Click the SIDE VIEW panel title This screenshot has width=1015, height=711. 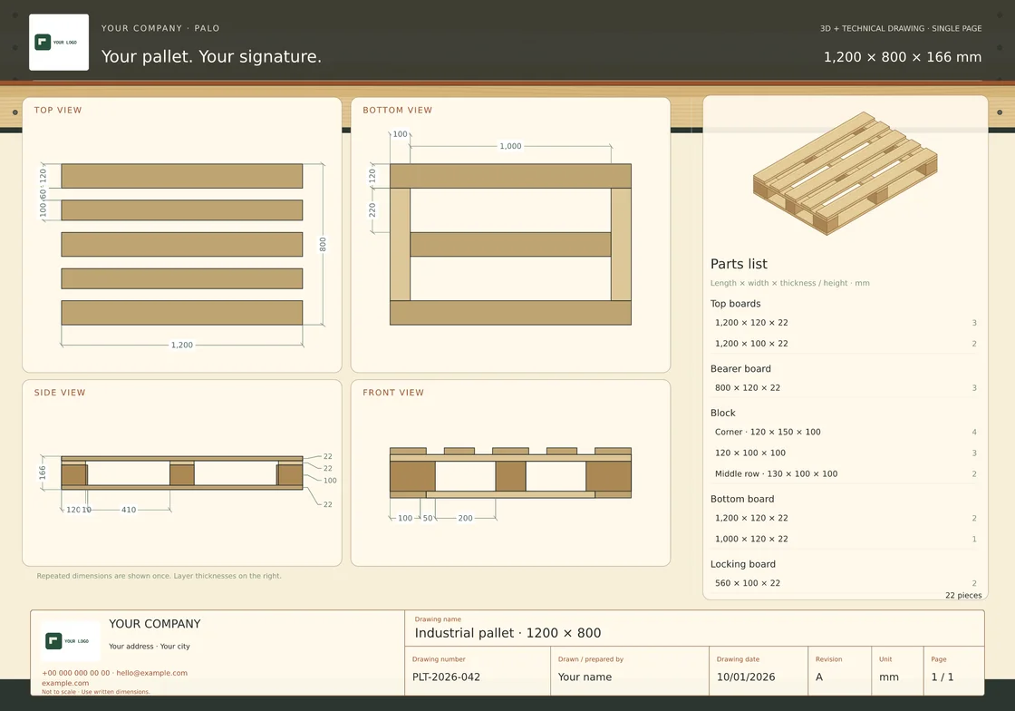point(60,393)
